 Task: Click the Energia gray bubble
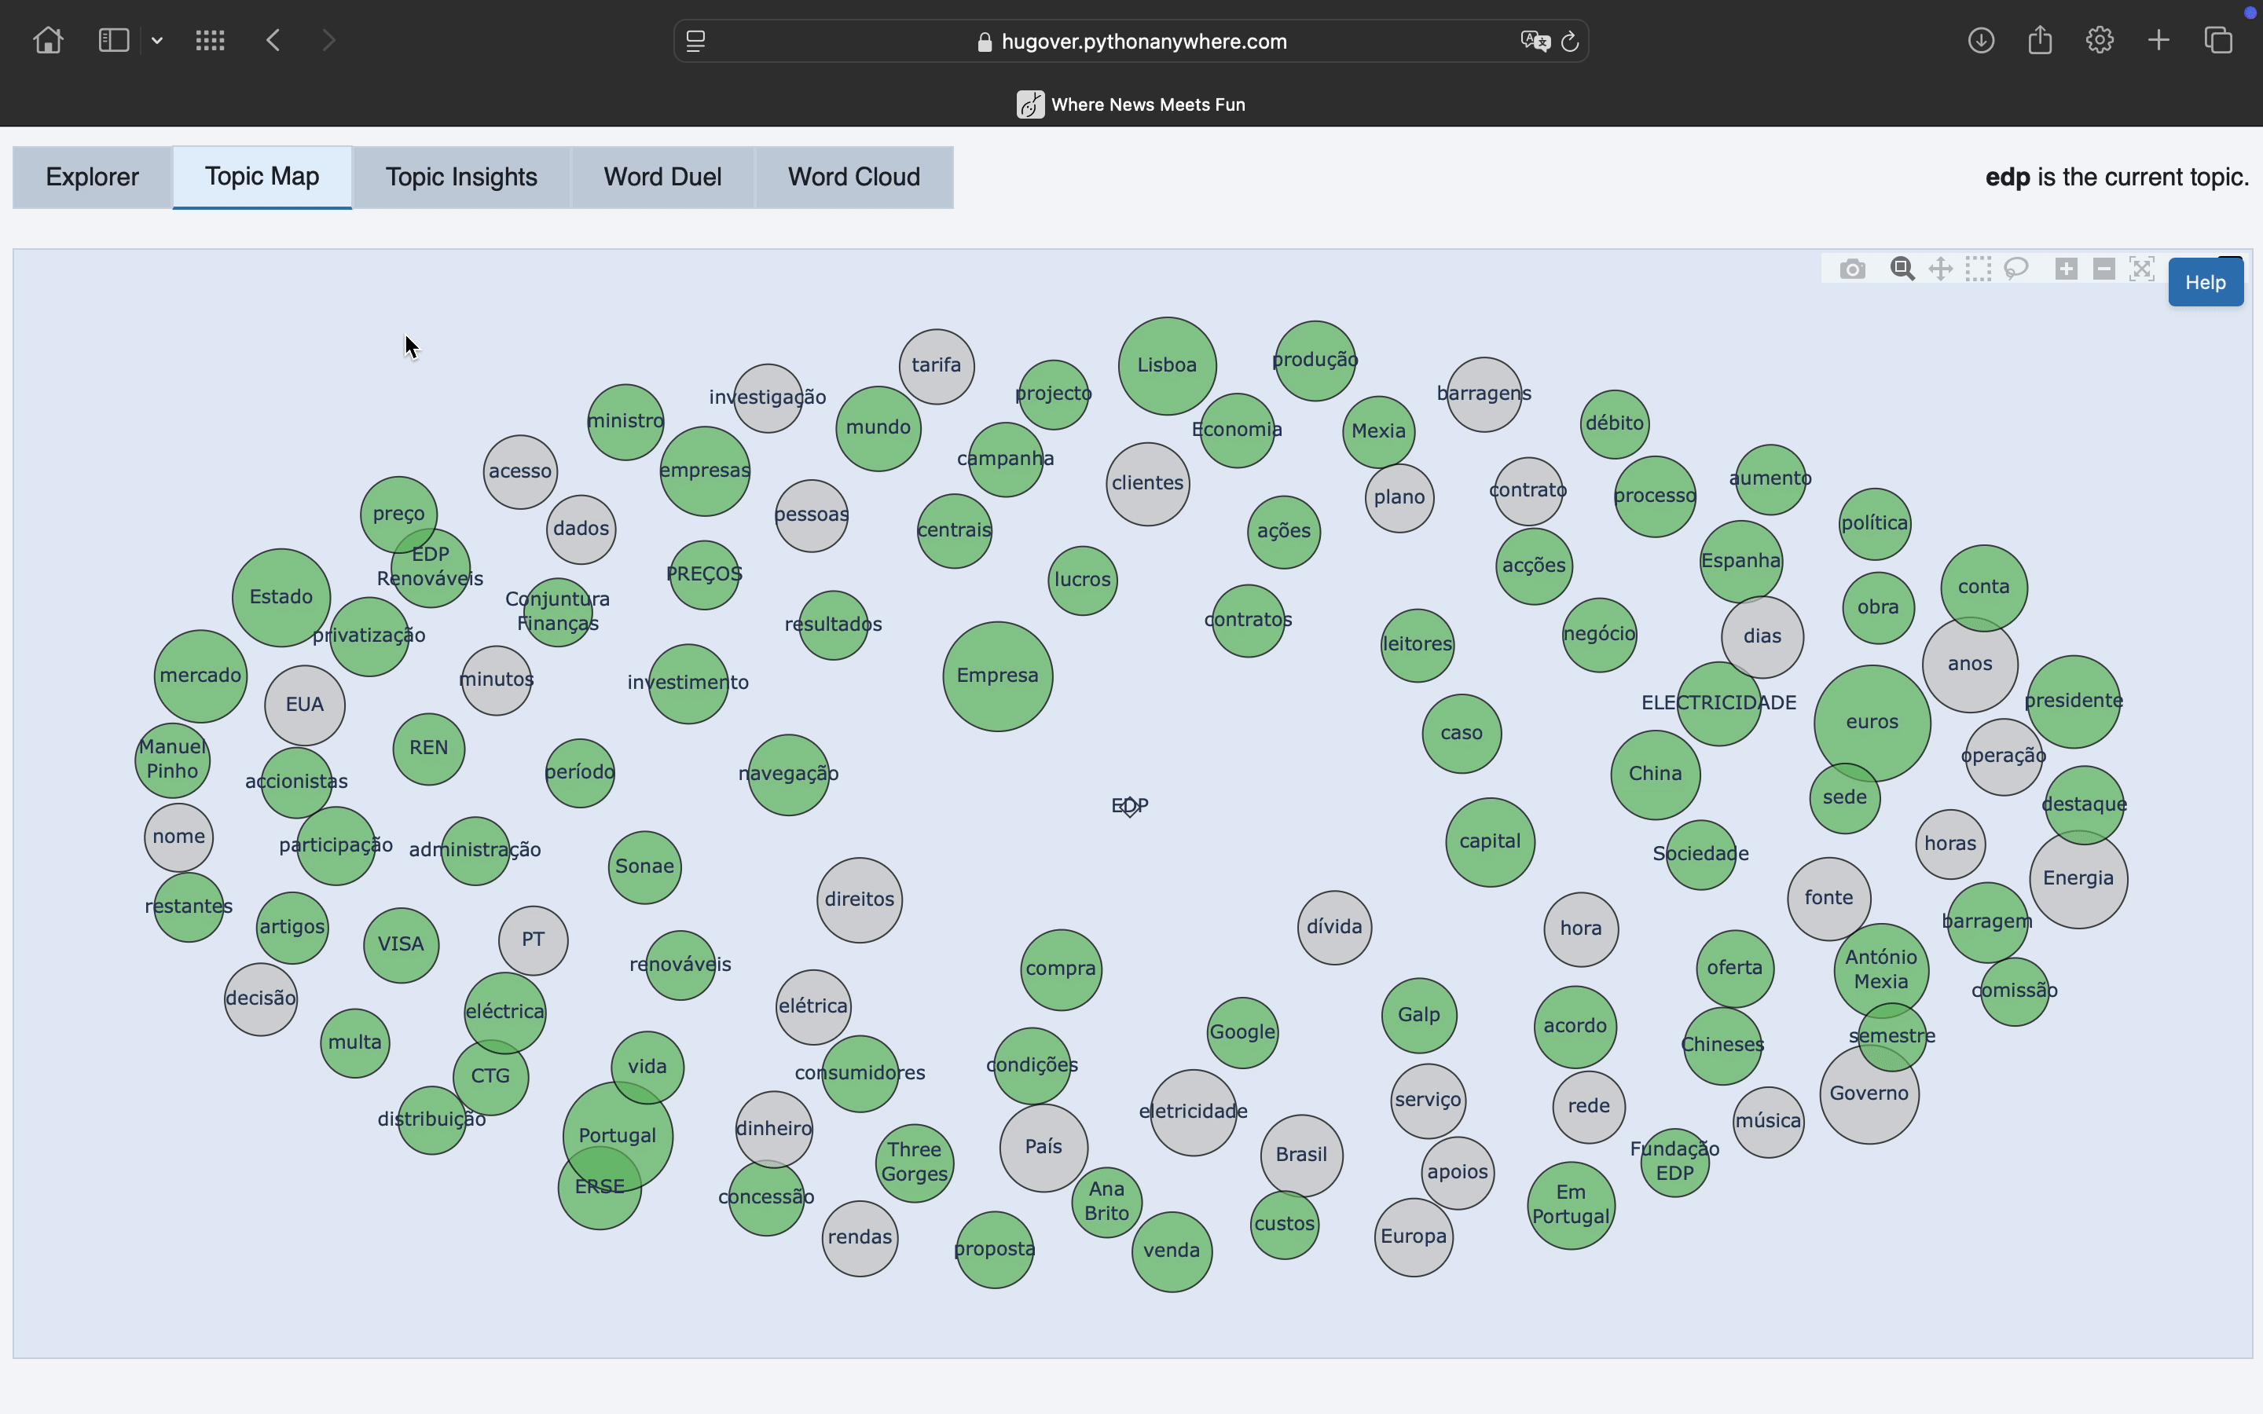[x=2078, y=879]
